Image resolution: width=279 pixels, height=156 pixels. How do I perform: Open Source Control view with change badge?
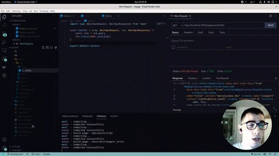(x=4, y=34)
